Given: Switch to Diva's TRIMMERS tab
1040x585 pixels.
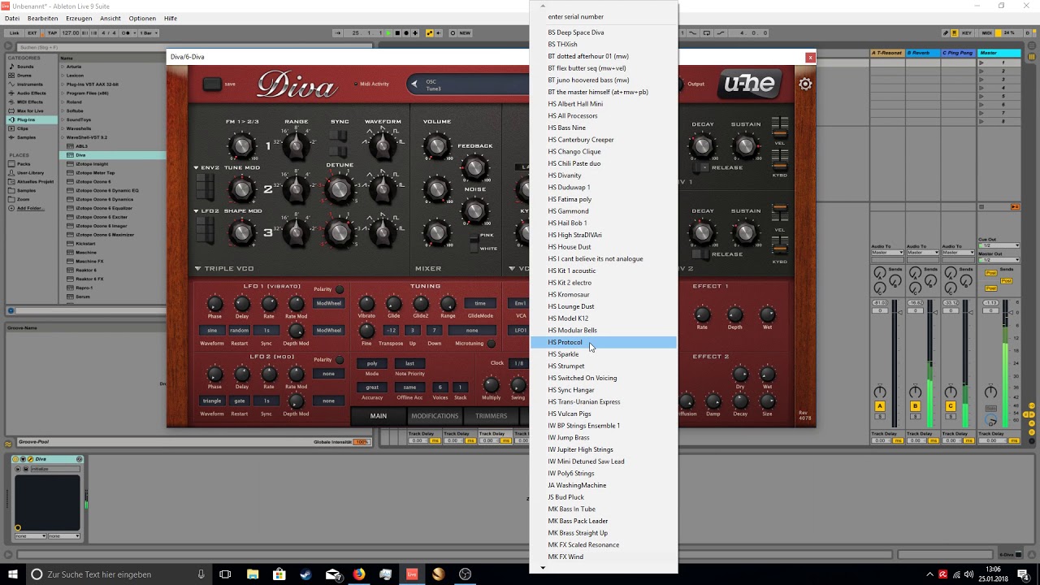Looking at the screenshot, I should point(491,415).
